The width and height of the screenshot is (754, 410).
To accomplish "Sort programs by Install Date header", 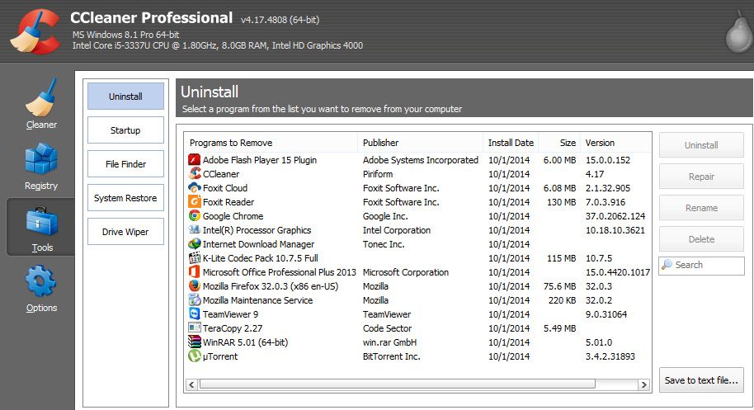I will click(511, 143).
